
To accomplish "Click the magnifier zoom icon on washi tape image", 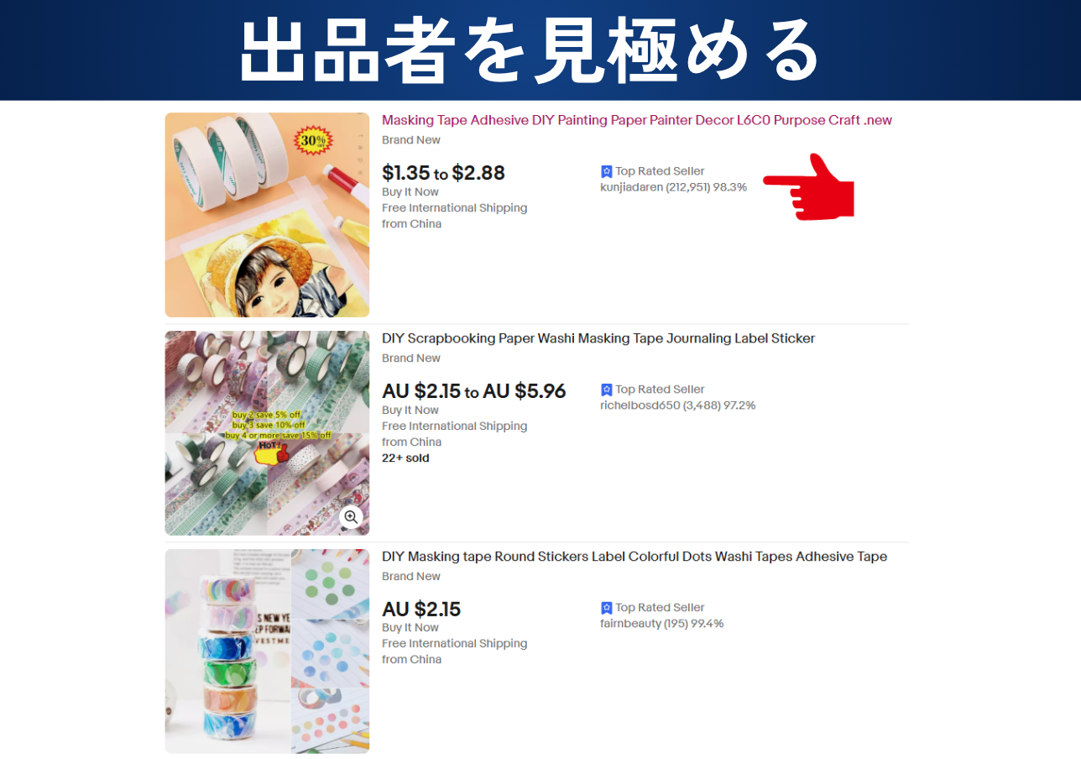I will tap(351, 517).
